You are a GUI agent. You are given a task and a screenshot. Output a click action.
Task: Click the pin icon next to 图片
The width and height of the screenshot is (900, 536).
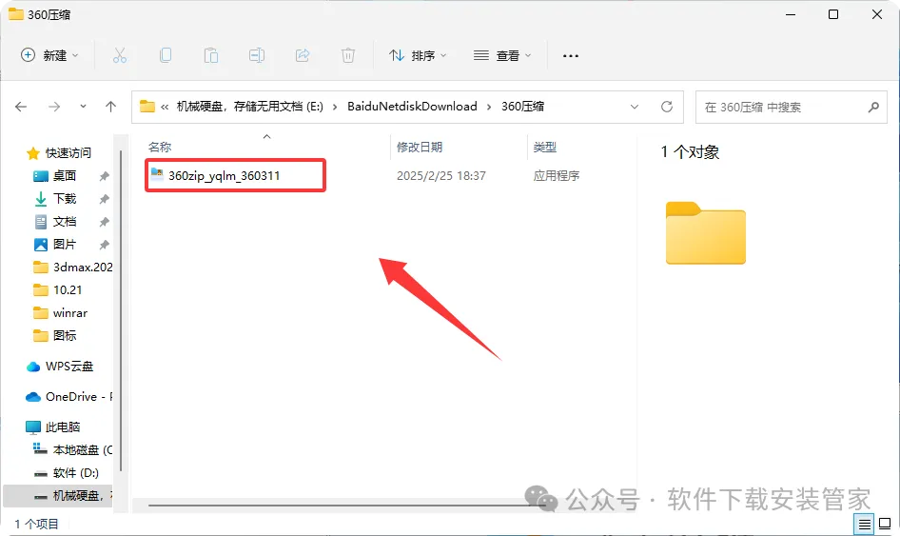click(x=104, y=246)
